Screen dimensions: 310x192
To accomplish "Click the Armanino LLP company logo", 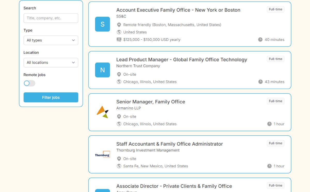I will pos(103,112).
